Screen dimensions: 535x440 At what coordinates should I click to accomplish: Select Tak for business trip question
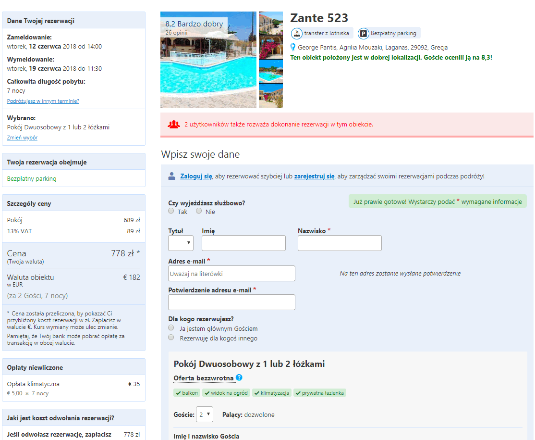point(171,211)
